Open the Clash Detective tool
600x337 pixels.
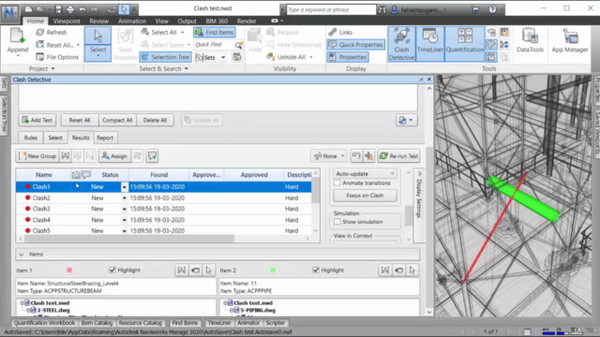(401, 44)
